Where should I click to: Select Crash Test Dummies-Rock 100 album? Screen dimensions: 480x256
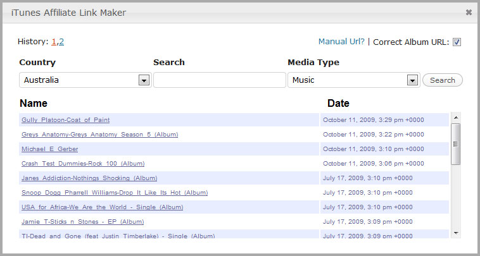click(83, 164)
